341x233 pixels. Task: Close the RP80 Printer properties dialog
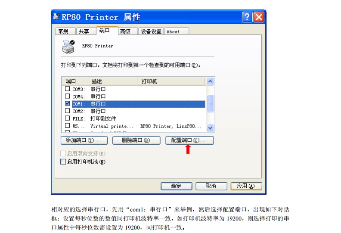(259, 17)
